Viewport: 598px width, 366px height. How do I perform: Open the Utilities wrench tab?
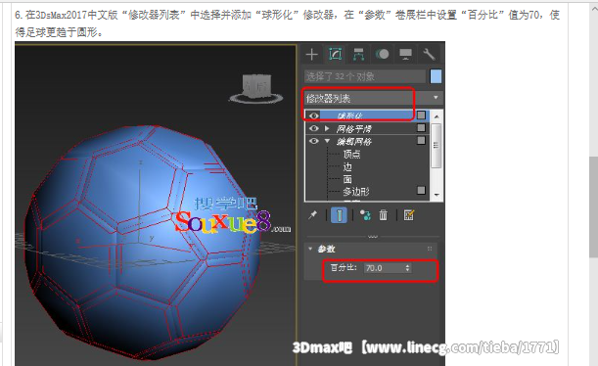pos(429,55)
